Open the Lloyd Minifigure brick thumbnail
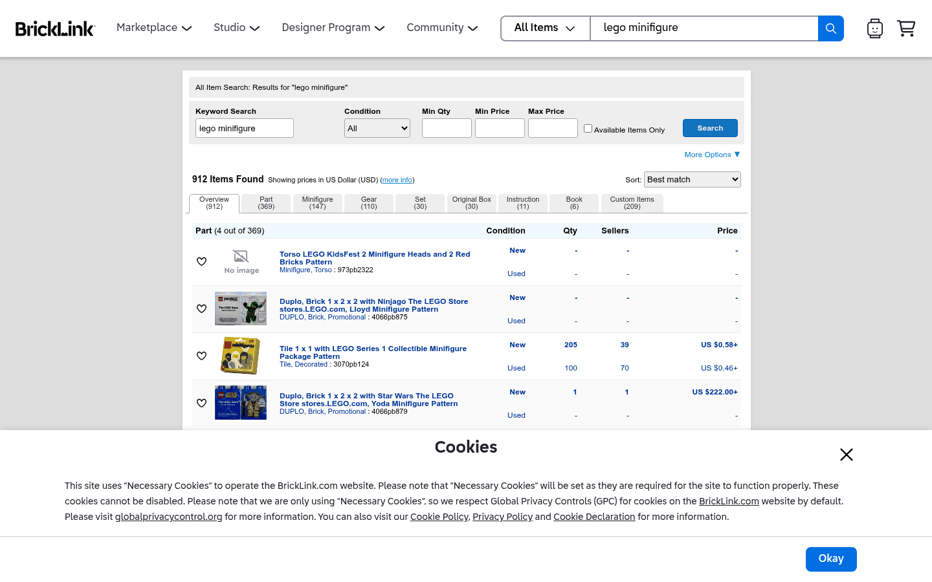Viewport: 932px width, 582px height. point(241,308)
